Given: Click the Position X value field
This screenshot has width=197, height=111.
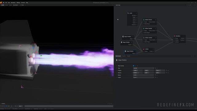Looking at the screenshot, I should [x=138, y=70].
